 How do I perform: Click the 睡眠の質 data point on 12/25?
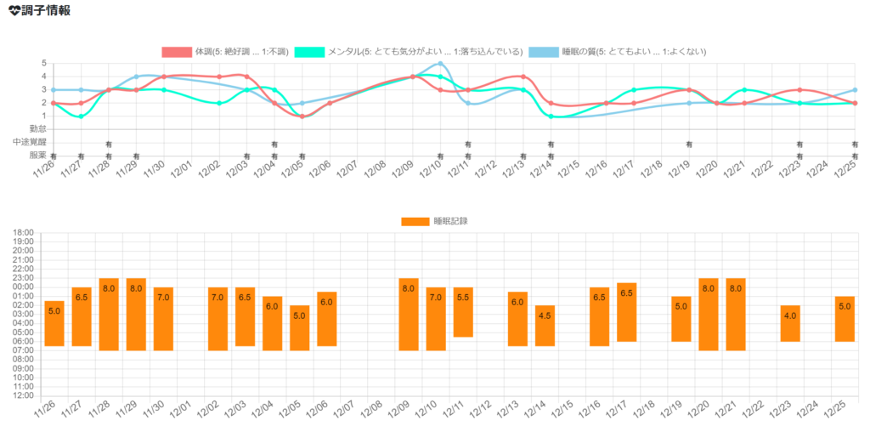click(855, 89)
